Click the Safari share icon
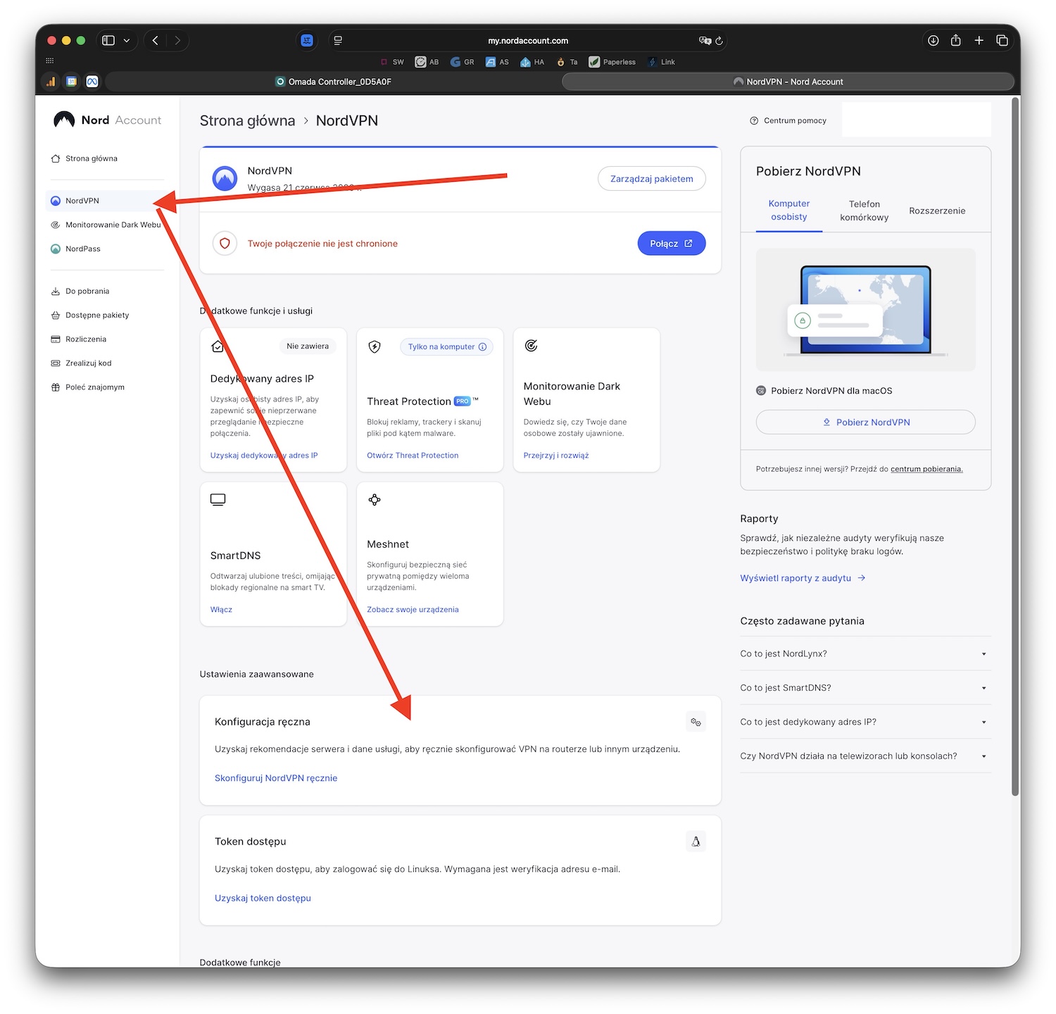The image size is (1056, 1014). pos(955,41)
